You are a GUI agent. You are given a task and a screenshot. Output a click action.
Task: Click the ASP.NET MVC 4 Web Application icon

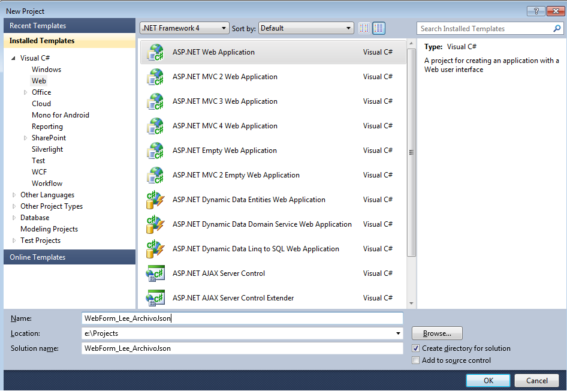coord(155,126)
